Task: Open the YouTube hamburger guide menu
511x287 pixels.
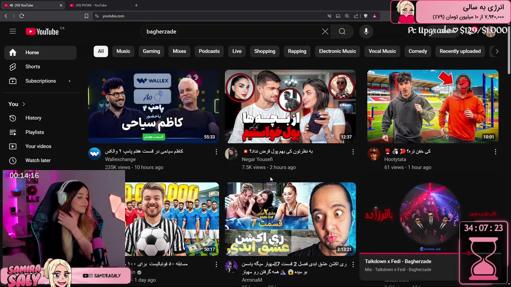Action: [x=13, y=31]
